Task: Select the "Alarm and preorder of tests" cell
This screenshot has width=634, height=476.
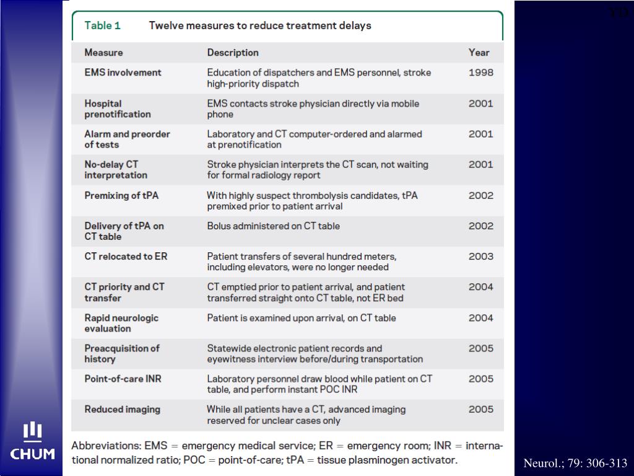Action: coord(127,139)
